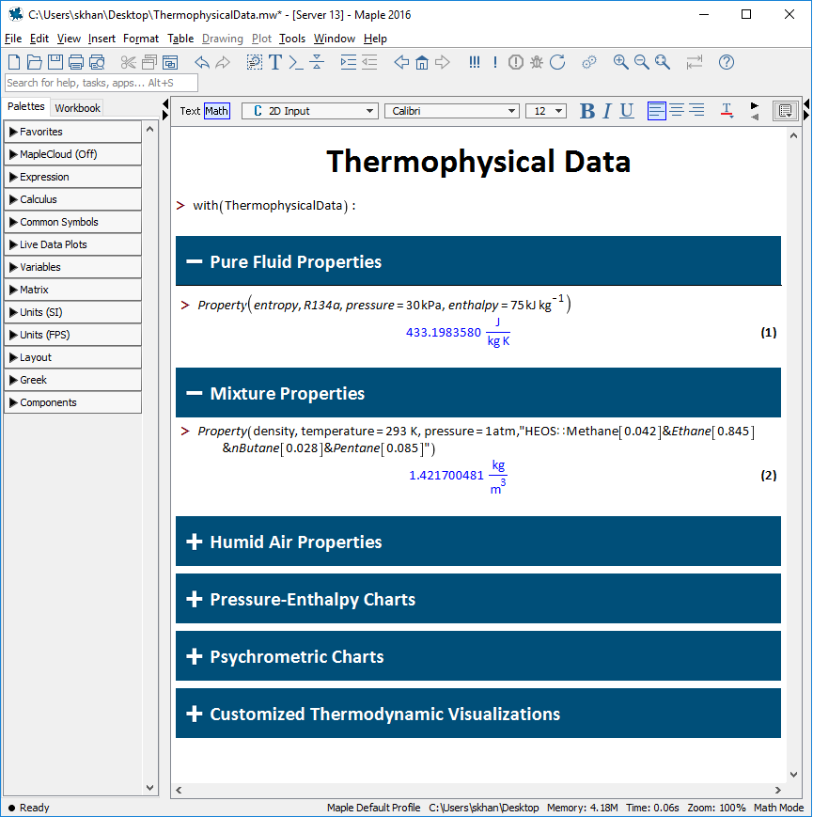
Task: Print the document via printer icon
Action: (76, 62)
